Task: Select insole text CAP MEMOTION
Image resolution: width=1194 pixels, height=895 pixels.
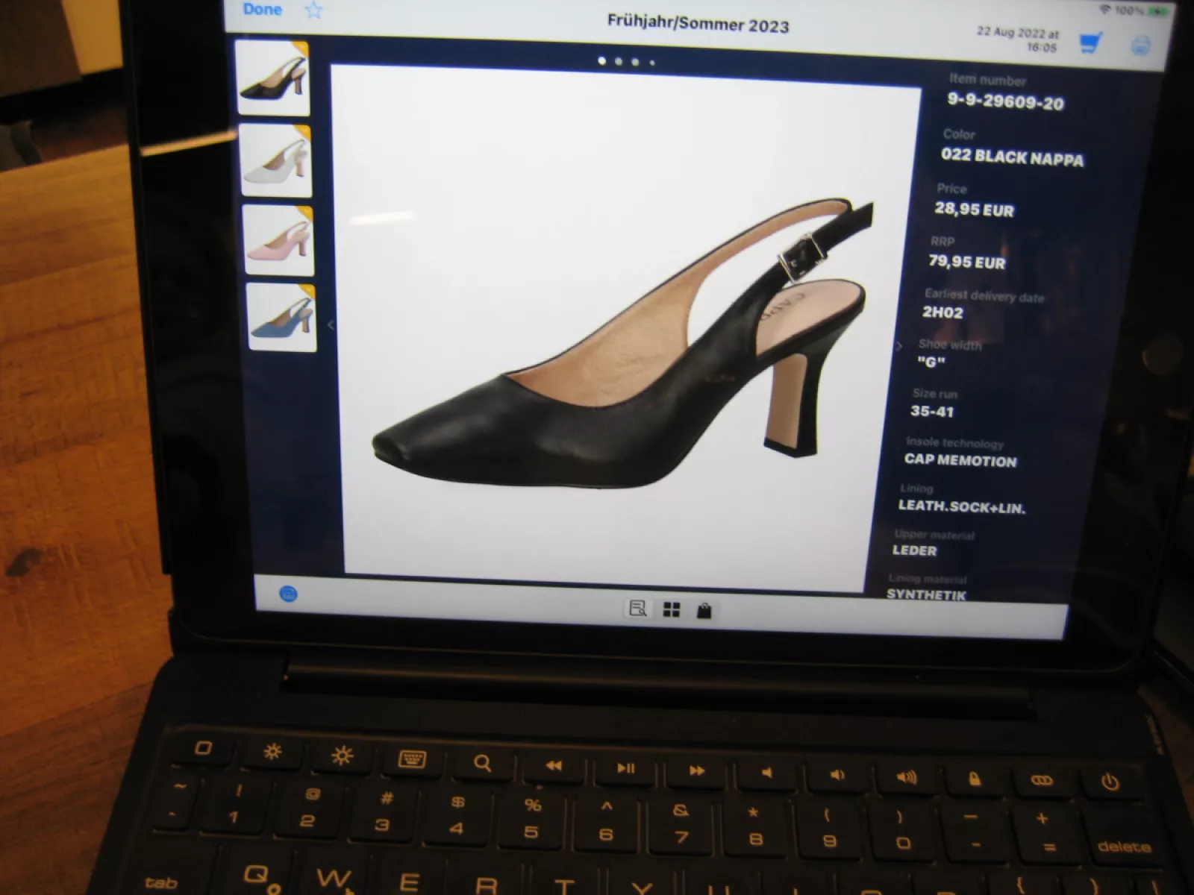Action: (960, 460)
